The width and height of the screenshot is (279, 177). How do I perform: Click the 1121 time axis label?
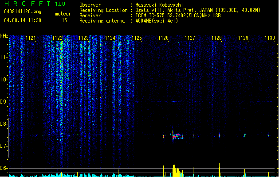(31, 38)
